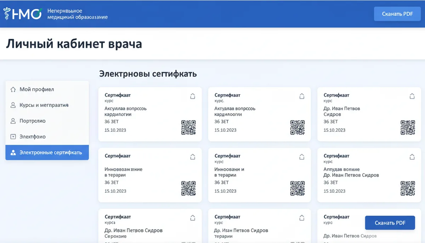Click Непернвьное медицкий образоазание text in the header
This screenshot has width=425, height=243.
(x=77, y=14)
